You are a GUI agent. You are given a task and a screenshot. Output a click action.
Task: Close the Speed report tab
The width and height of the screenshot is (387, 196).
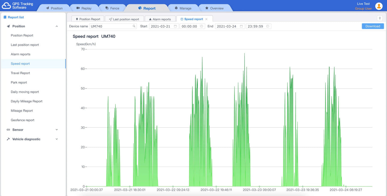[206, 19]
